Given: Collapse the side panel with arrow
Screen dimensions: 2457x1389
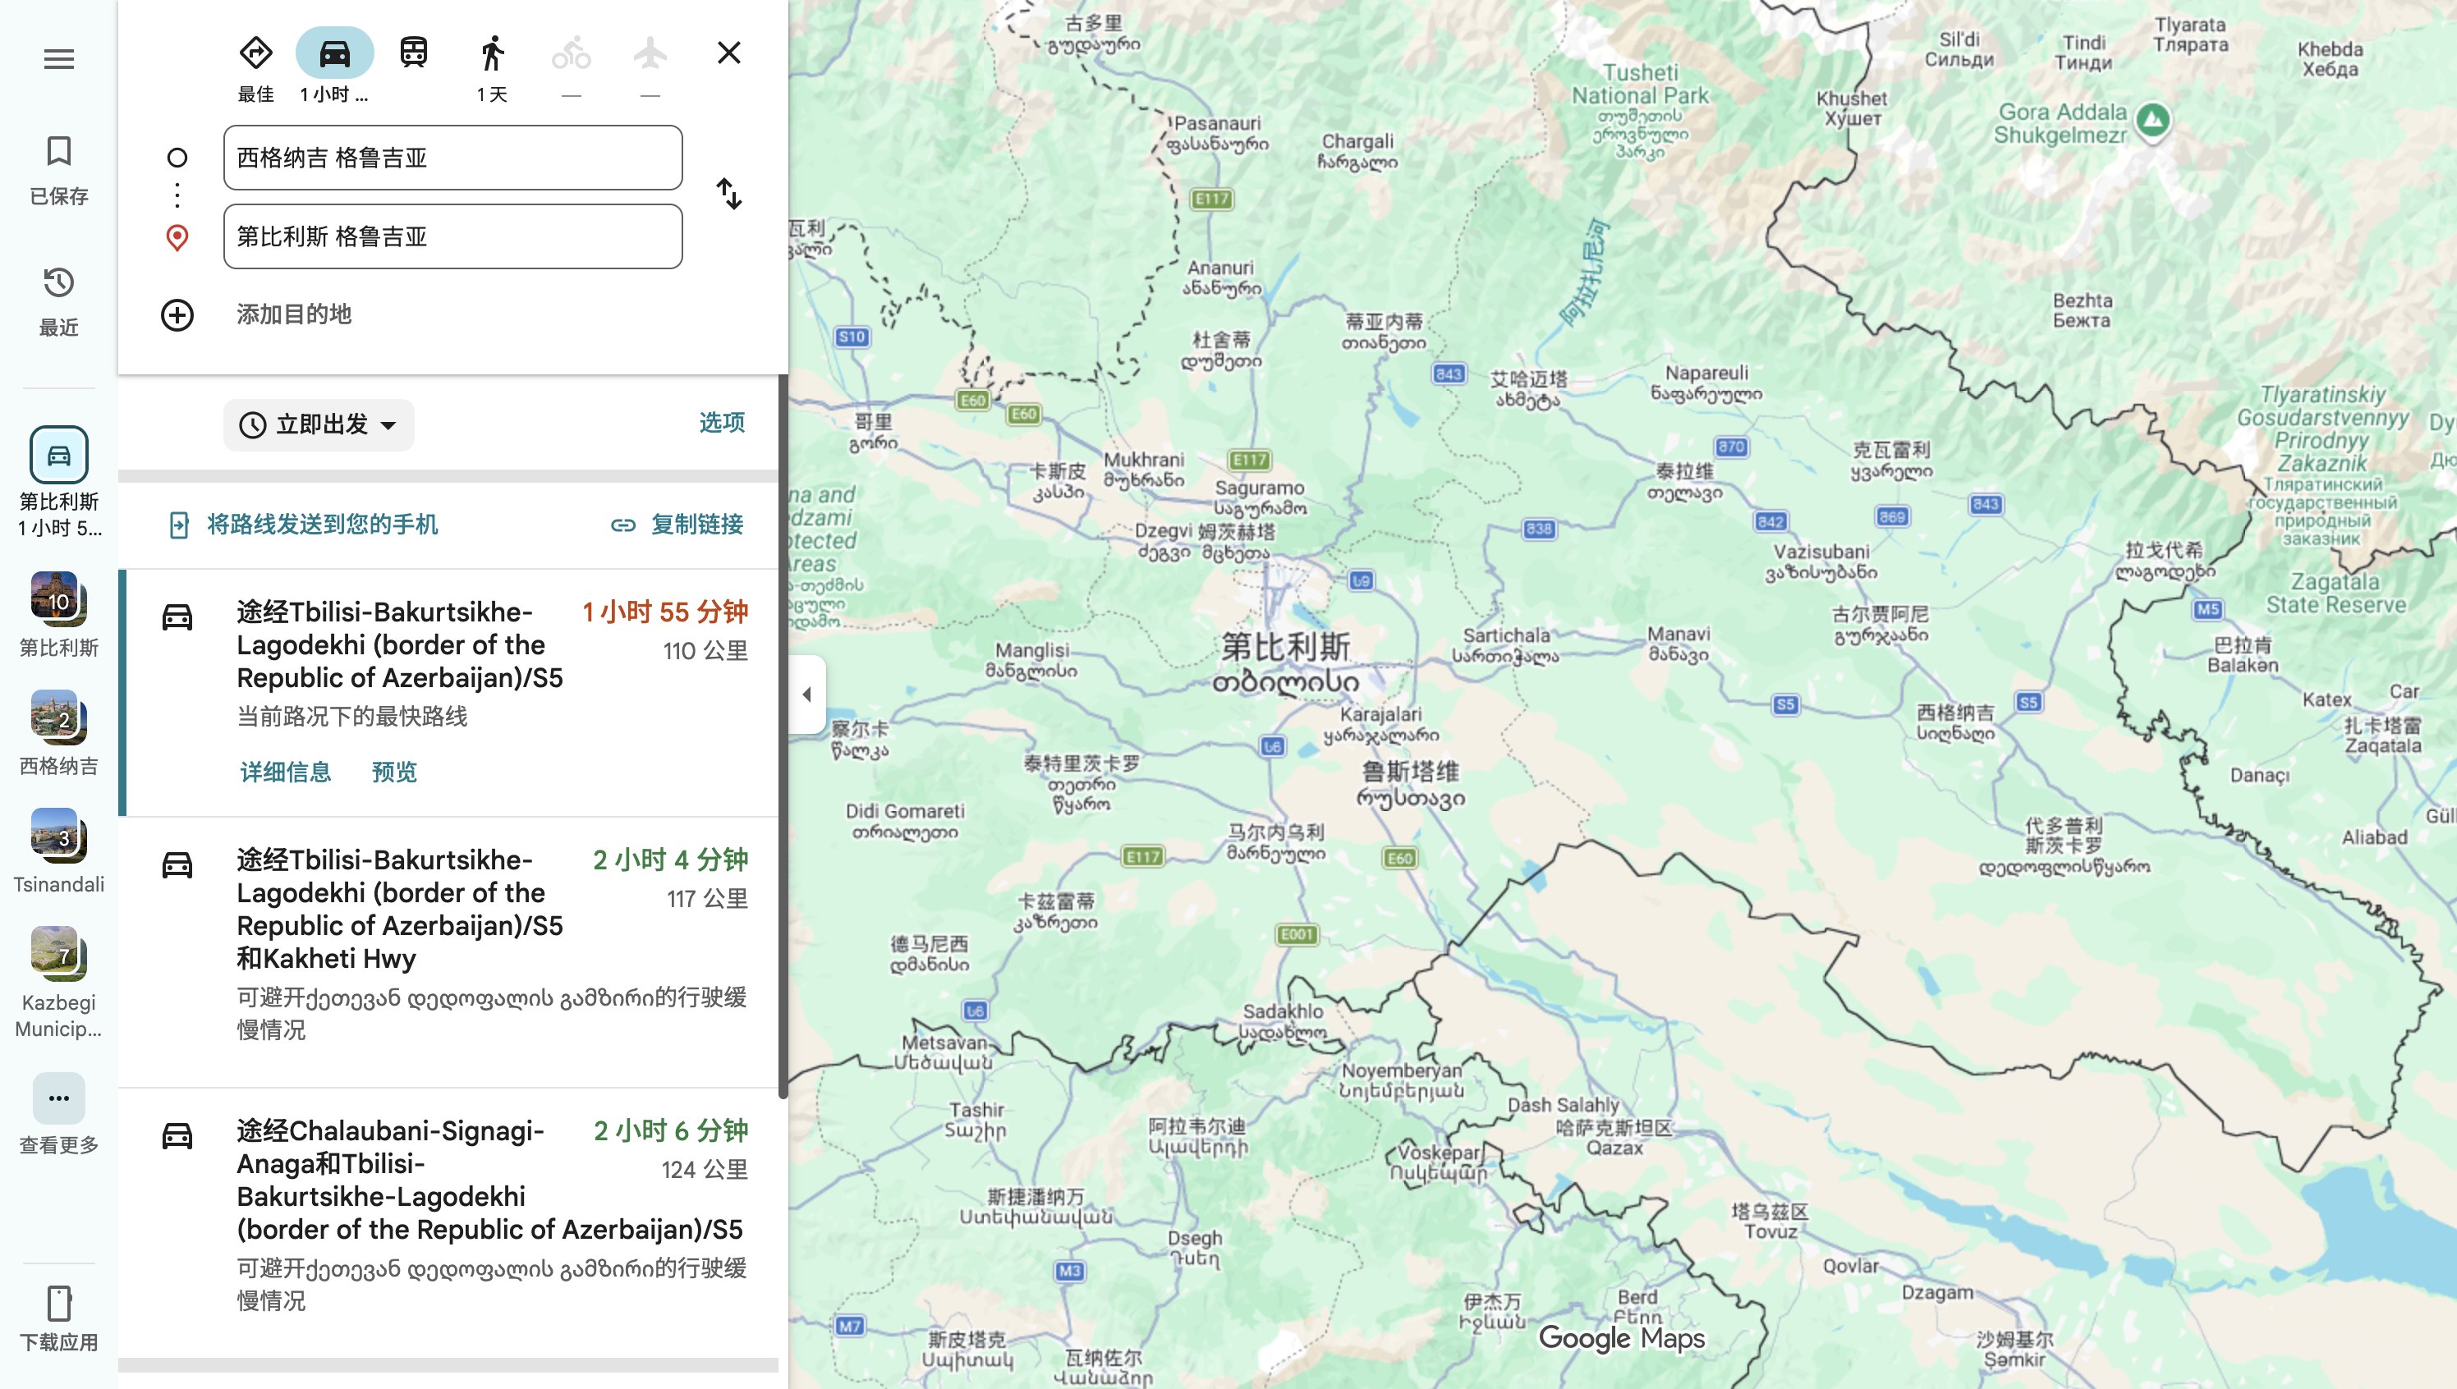Looking at the screenshot, I should 807,694.
